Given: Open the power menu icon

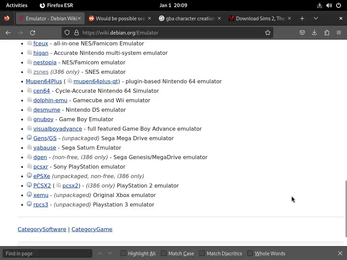Looking at the screenshot, I should click(x=339, y=5).
